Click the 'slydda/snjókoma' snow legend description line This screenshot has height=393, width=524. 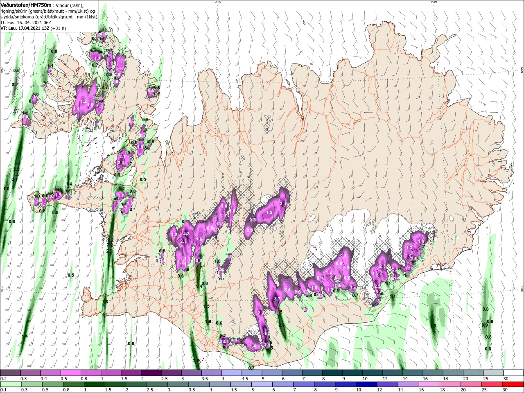[x=49, y=17]
